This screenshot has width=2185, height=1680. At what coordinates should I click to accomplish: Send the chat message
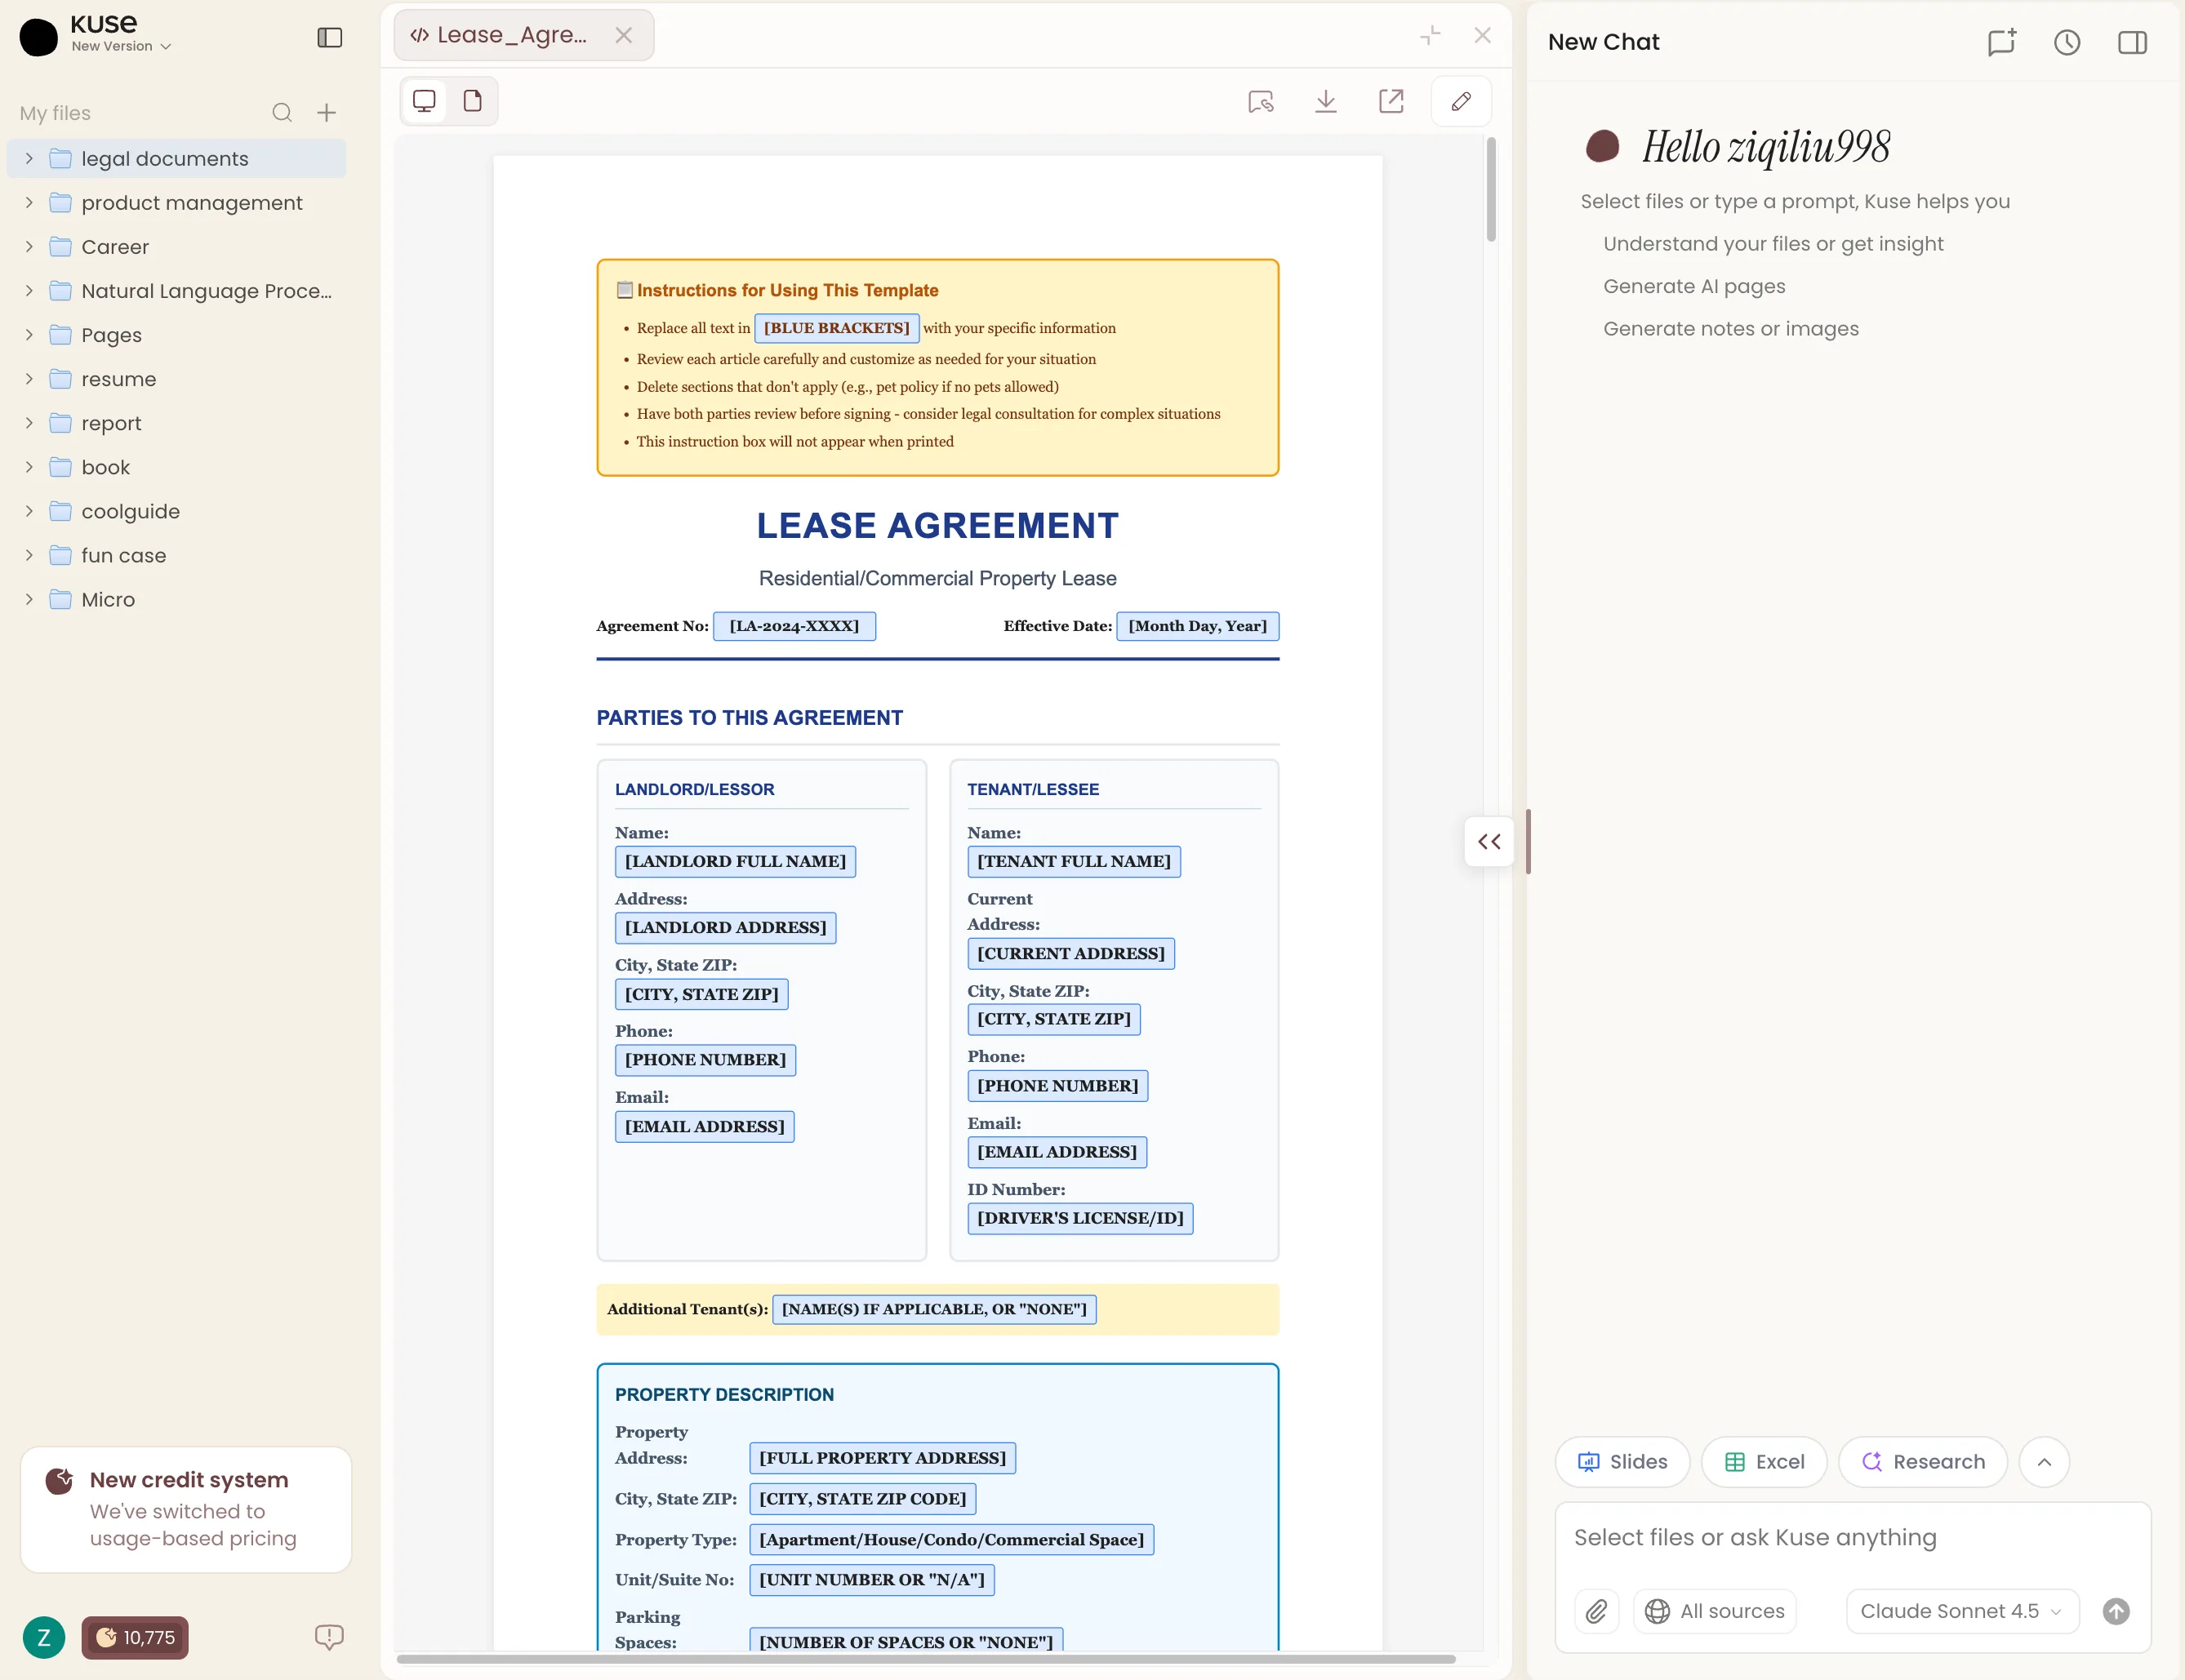click(2116, 1611)
